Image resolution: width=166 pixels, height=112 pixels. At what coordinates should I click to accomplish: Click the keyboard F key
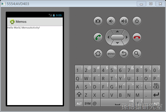(105, 86)
